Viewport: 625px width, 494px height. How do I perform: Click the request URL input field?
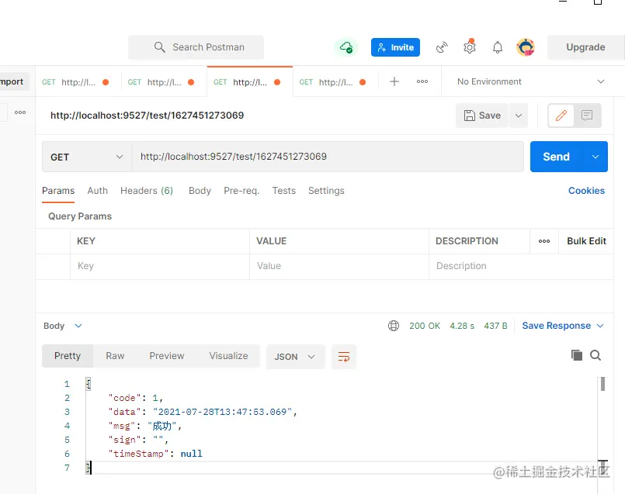(x=328, y=157)
